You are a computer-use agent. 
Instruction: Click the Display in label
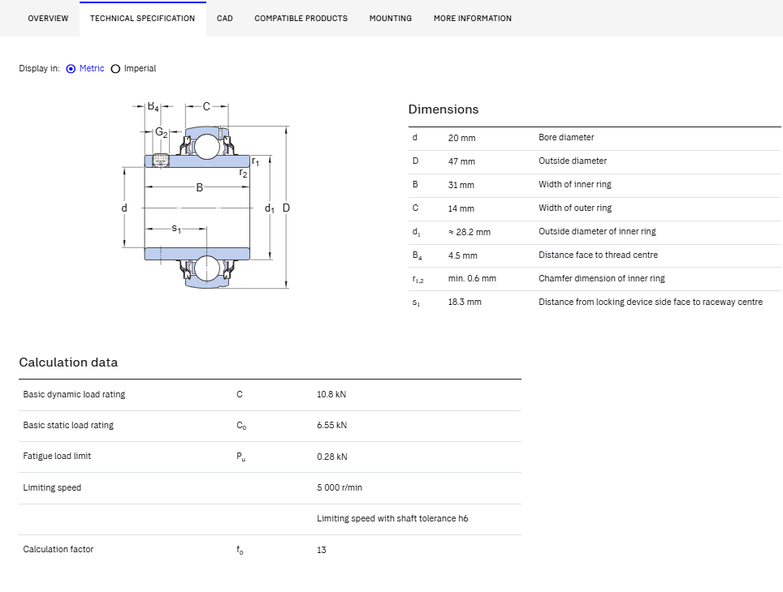(x=39, y=68)
